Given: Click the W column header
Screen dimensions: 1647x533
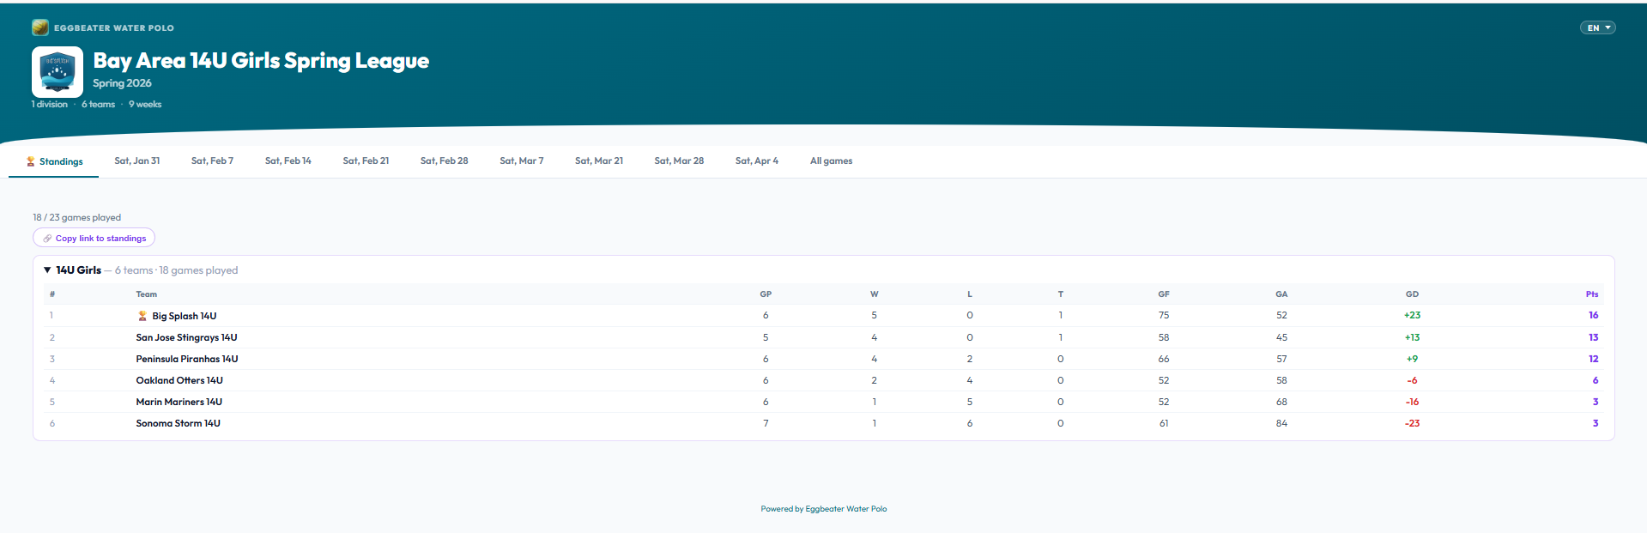Looking at the screenshot, I should (874, 294).
